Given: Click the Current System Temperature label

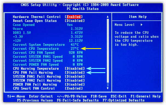Looking at the screenshot, I should point(39,45).
